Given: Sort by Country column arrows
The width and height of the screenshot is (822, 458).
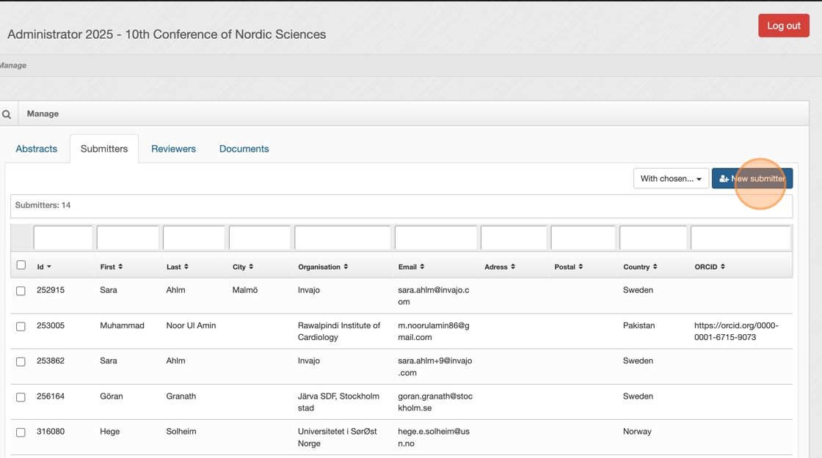Looking at the screenshot, I should point(655,267).
